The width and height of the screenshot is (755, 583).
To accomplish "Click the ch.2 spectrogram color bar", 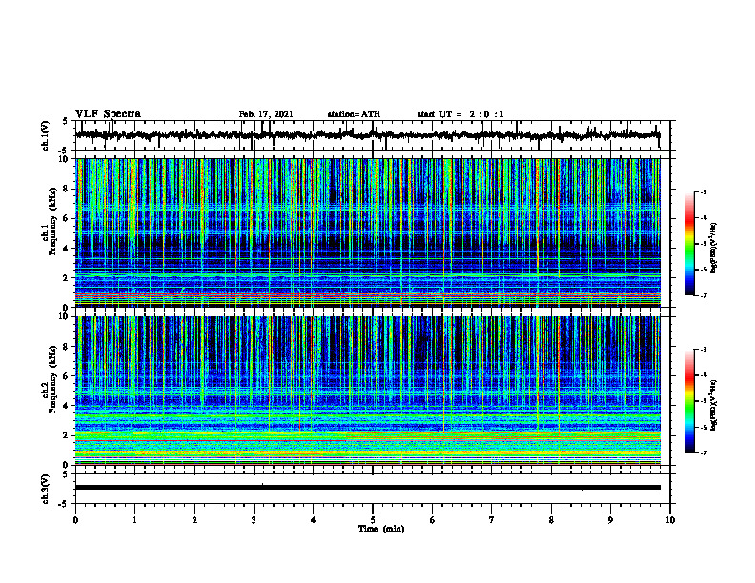I will tap(690, 401).
